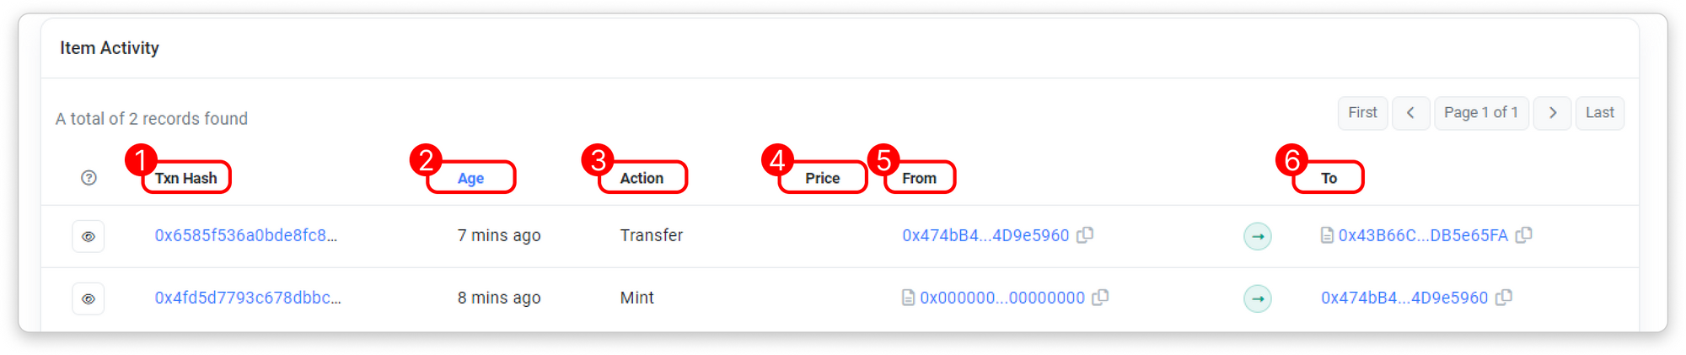The width and height of the screenshot is (1686, 355).
Task: Copy the 0x43B66C...DB5e65FA To address
Action: coord(1524,235)
